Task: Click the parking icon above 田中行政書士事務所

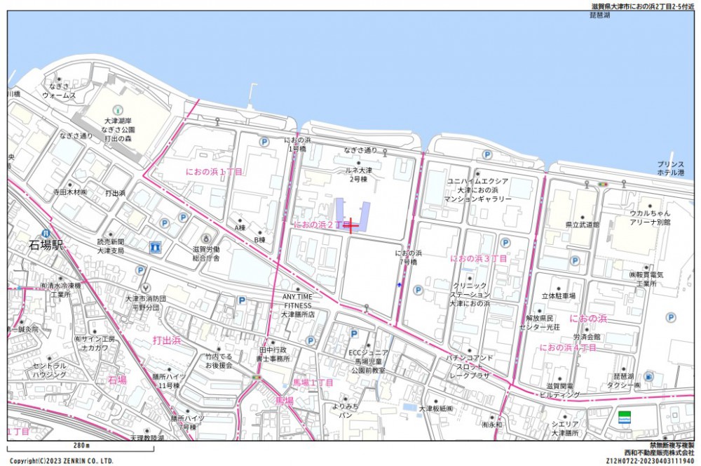Action: tap(311, 341)
